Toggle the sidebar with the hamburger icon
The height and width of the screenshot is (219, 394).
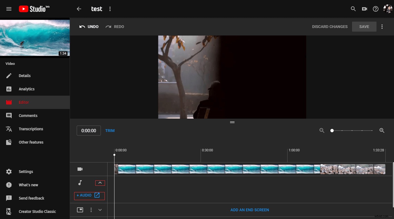point(9,9)
